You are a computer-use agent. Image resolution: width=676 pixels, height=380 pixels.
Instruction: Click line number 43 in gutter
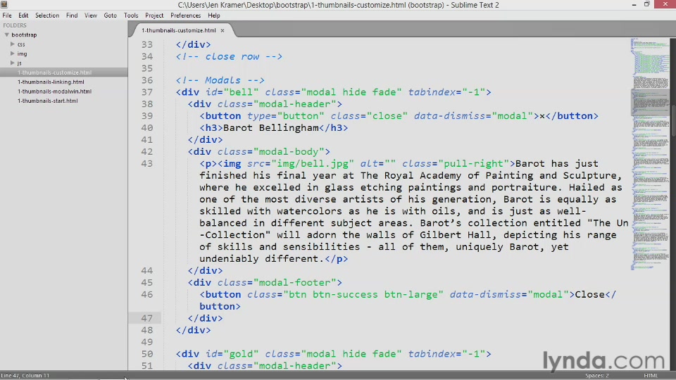[147, 164]
